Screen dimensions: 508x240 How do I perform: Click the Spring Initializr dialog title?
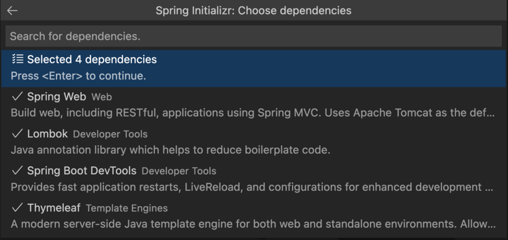pos(253,11)
